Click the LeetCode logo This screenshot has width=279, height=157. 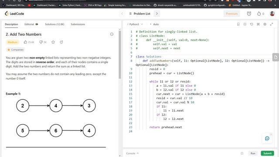pos(14,14)
